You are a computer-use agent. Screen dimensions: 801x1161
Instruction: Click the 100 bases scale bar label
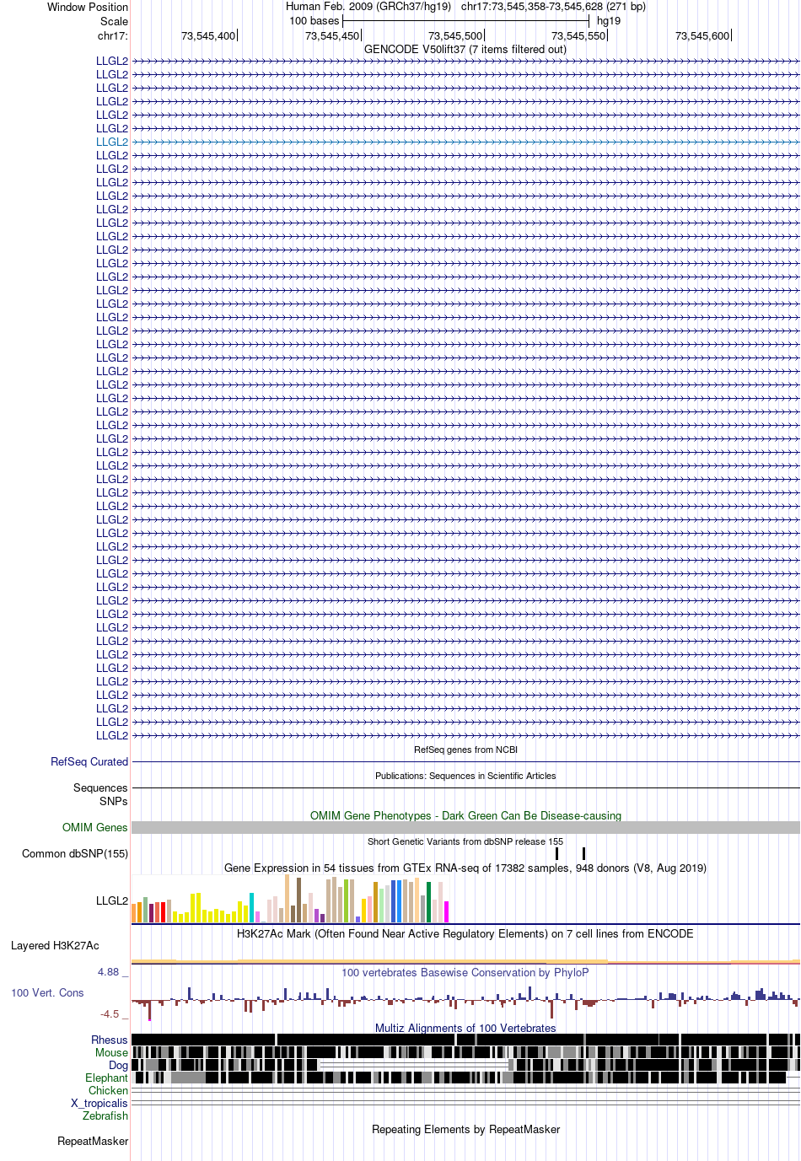[314, 20]
